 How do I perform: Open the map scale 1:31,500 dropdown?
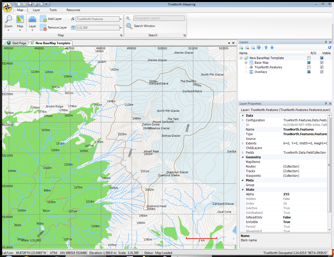(121, 28)
